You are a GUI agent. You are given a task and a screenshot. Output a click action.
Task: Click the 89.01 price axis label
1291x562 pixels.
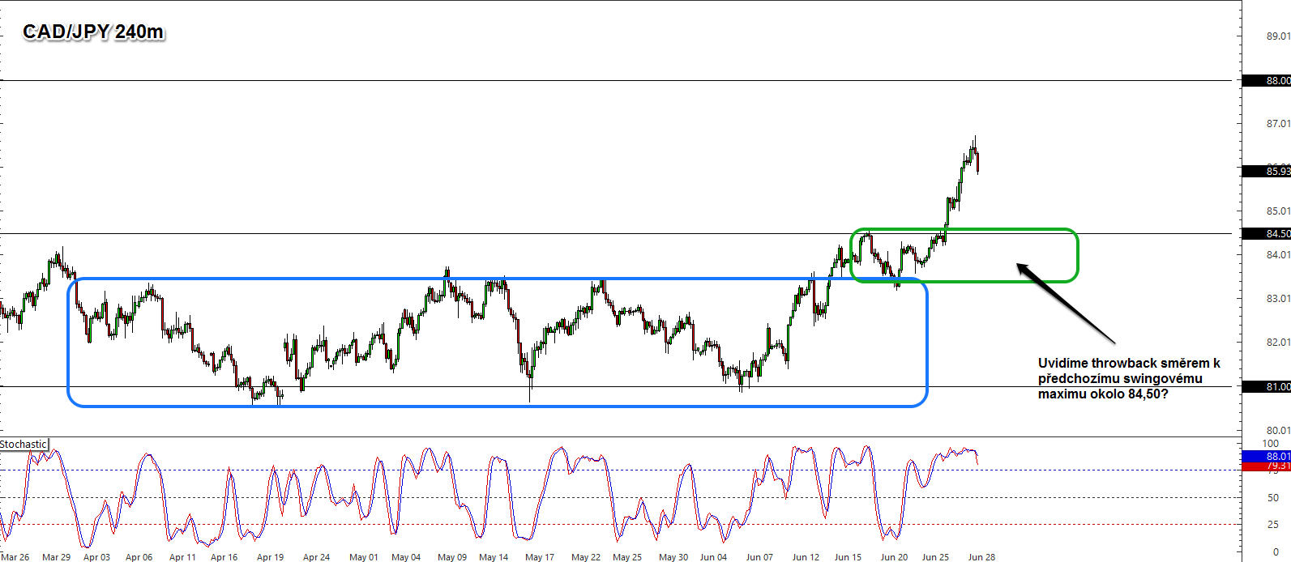pyautogui.click(x=1278, y=36)
